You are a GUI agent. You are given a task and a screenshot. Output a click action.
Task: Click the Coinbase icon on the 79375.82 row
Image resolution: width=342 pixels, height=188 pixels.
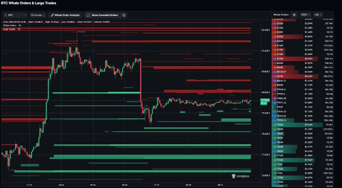pyautogui.click(x=275, y=116)
